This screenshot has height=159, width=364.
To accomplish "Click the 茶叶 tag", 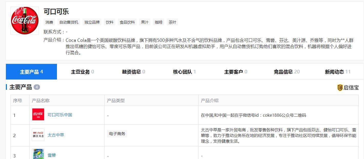I will tap(172, 22).
